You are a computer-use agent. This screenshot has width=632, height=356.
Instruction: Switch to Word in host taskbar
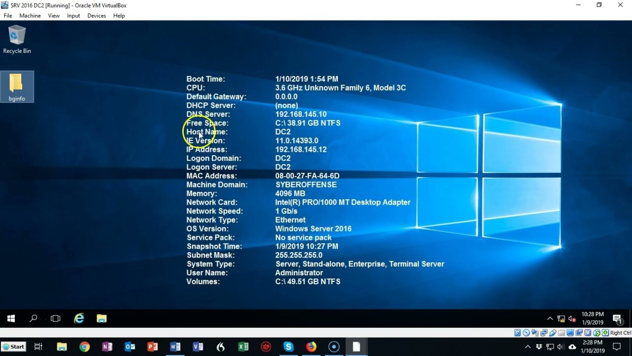[175, 347]
